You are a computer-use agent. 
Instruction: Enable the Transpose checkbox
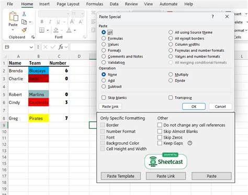[171, 98]
